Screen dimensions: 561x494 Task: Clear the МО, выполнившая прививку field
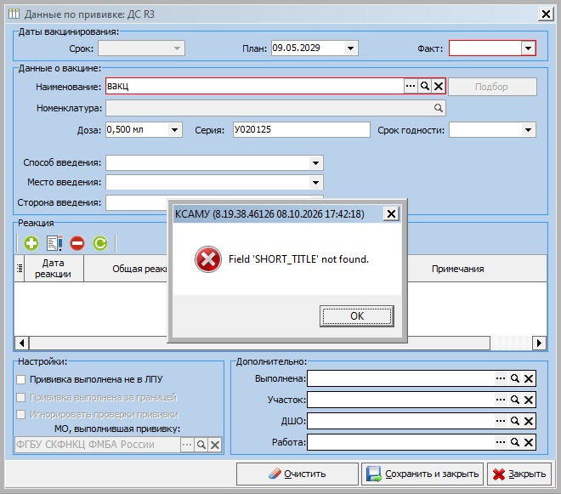(x=215, y=445)
